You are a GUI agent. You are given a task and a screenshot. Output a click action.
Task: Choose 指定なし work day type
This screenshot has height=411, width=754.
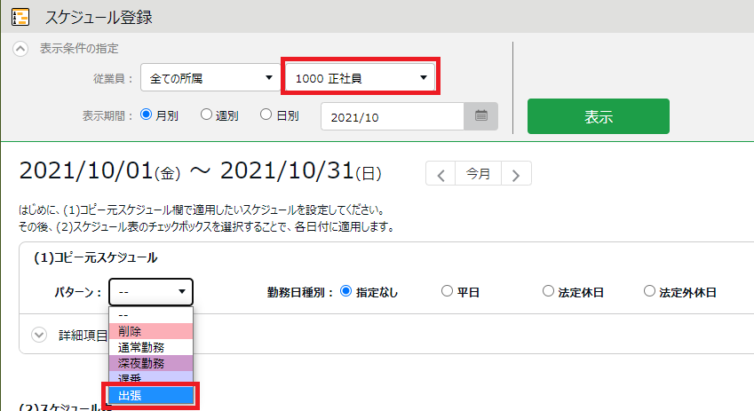(346, 291)
